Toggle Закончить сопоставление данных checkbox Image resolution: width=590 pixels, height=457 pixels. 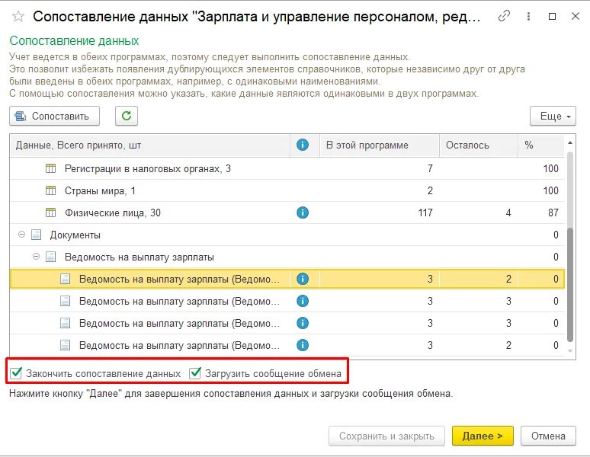(x=16, y=373)
